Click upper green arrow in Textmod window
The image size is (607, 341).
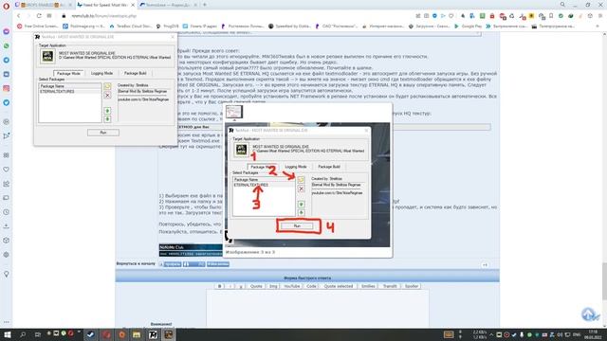pyautogui.click(x=107, y=111)
